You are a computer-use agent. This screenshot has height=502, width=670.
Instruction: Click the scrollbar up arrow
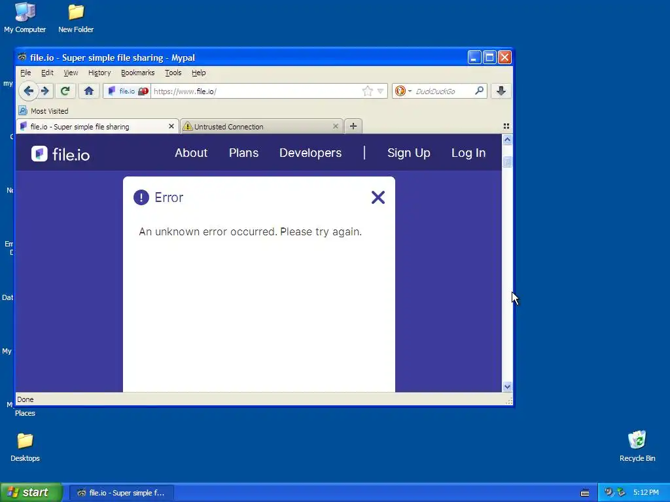(x=507, y=140)
